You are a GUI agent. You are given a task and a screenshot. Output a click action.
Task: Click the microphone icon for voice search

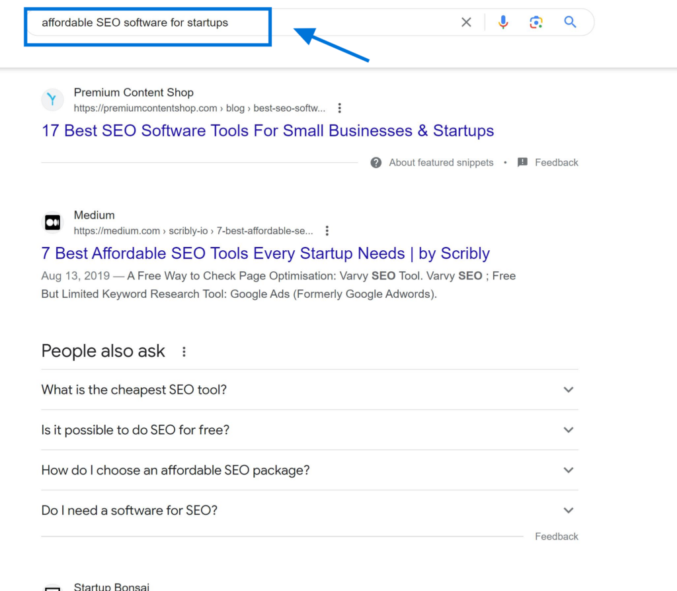(503, 22)
